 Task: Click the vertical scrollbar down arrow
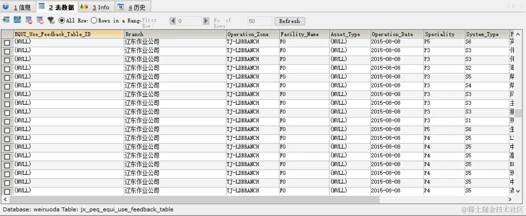point(518,191)
